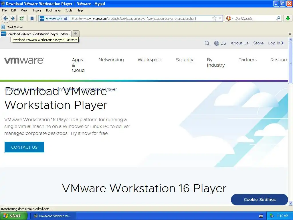Click the keyboard icon in taskbar
293x220 pixels.
pos(261,216)
